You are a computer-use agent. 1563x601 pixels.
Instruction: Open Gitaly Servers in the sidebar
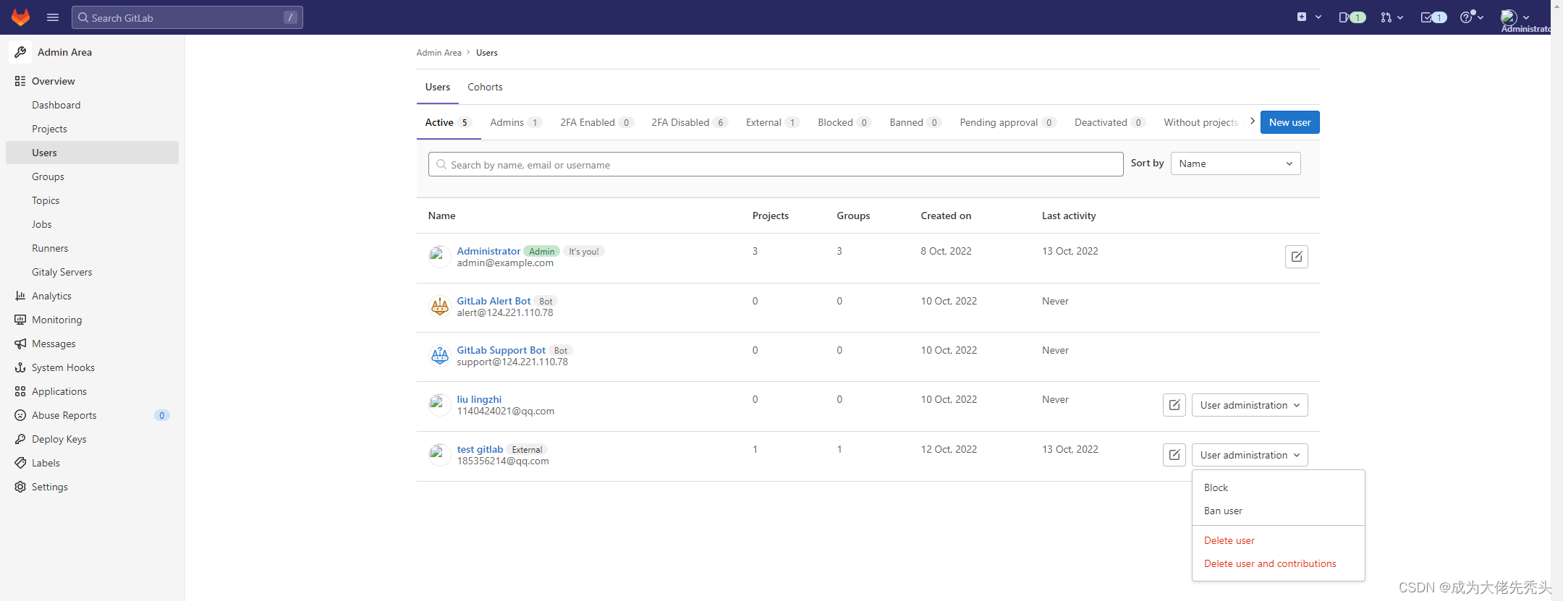(x=92, y=272)
